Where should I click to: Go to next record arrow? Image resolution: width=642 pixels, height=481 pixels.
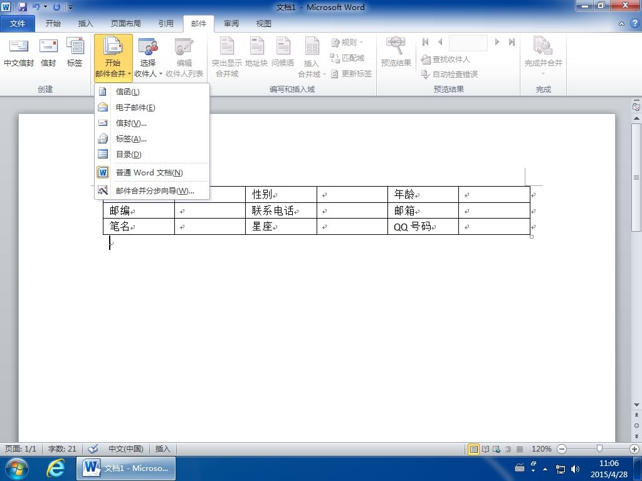(x=497, y=42)
